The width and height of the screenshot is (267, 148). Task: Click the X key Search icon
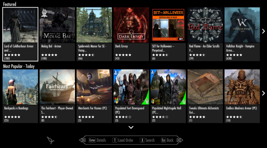coord(142,140)
